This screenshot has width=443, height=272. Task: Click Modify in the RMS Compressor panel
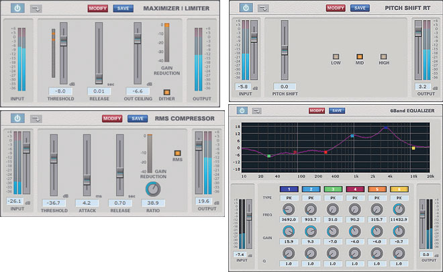111,119
